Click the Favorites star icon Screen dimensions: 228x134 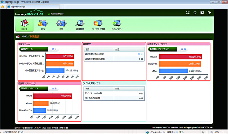[x=2, y=7]
